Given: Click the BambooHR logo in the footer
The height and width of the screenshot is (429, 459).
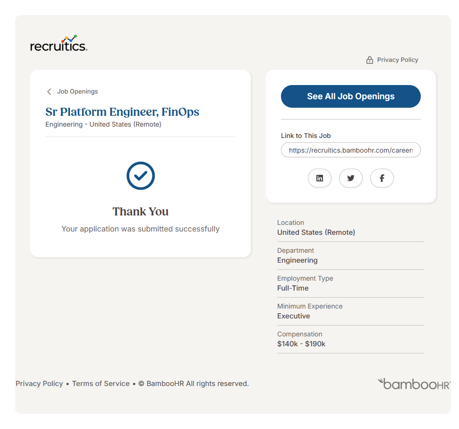Looking at the screenshot, I should [x=414, y=384].
